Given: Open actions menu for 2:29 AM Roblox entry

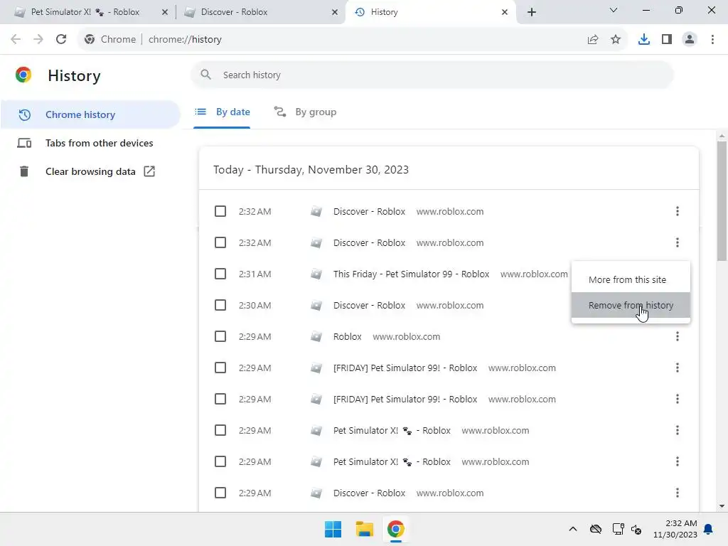Looking at the screenshot, I should click(x=678, y=336).
